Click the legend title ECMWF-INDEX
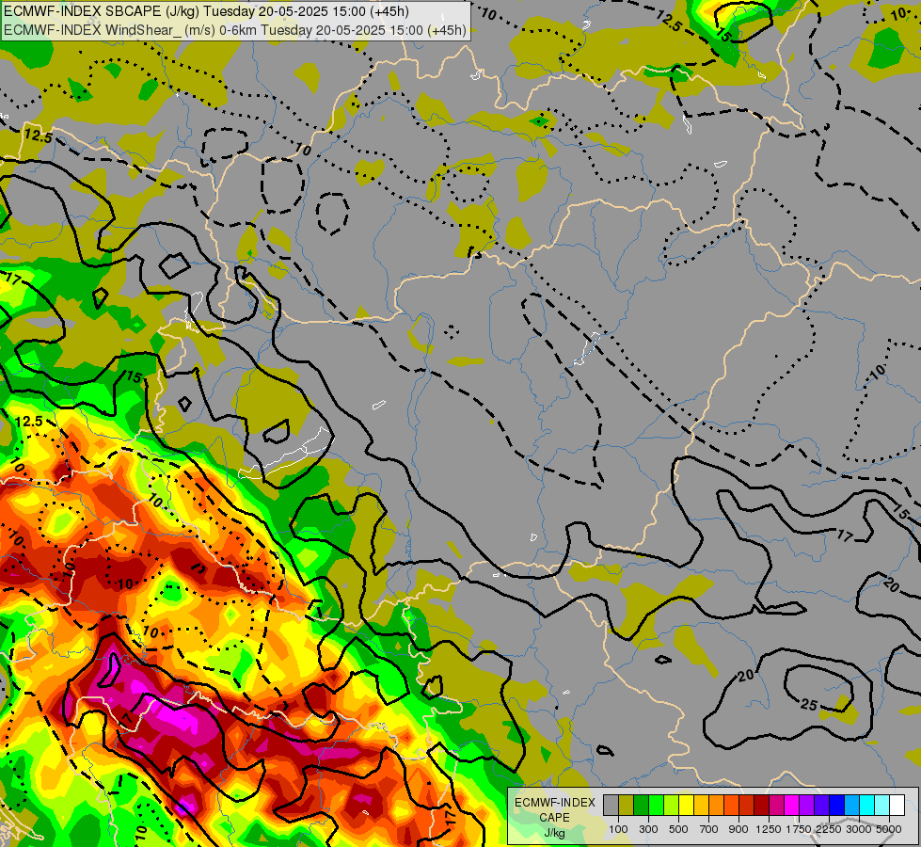The width and height of the screenshot is (921, 847). point(555,803)
